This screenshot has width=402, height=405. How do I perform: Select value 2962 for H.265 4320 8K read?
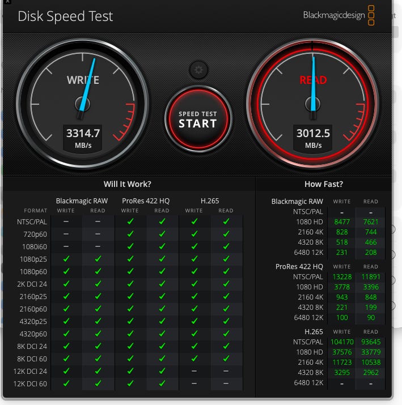pos(371,373)
